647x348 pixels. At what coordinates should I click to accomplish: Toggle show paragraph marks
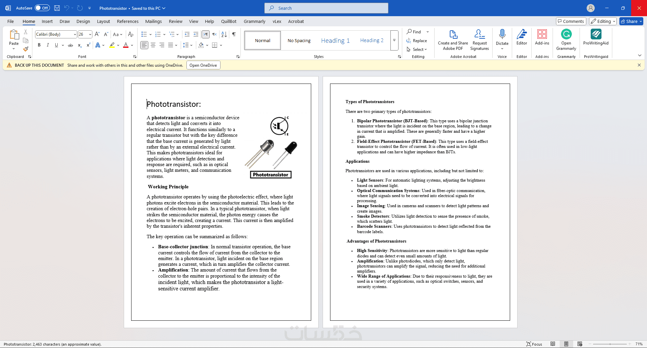(234, 34)
